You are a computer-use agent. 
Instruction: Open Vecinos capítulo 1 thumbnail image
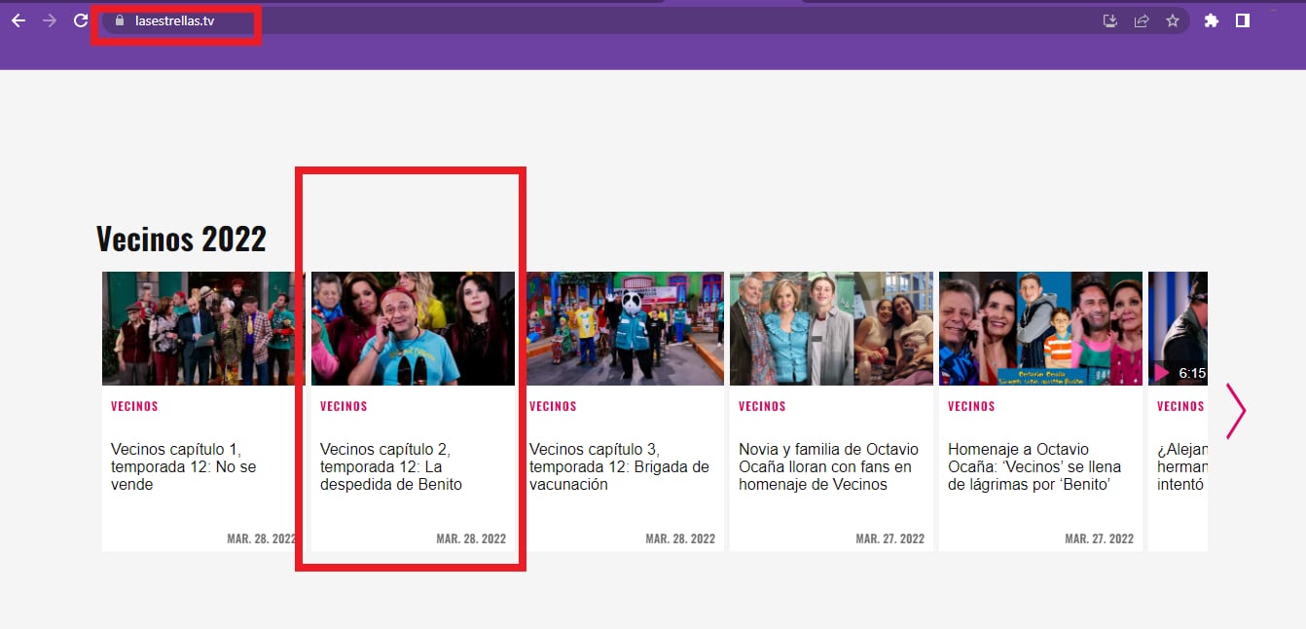(x=201, y=328)
